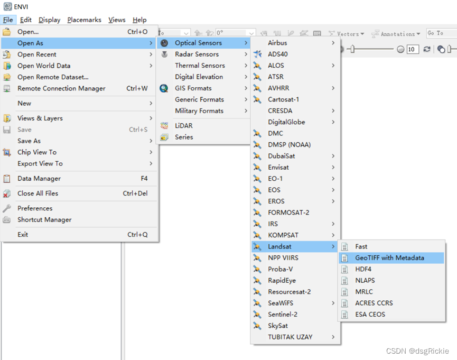Expand the Open As submenu arrow
The height and width of the screenshot is (360, 457).
point(151,43)
